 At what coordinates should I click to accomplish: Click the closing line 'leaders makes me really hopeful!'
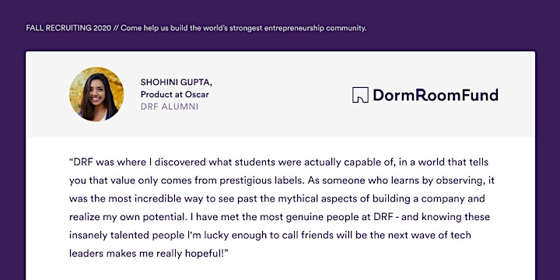click(149, 254)
